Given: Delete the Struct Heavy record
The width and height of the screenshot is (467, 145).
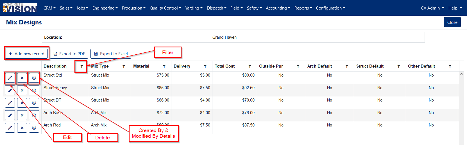Looking at the screenshot, I should [22, 90].
